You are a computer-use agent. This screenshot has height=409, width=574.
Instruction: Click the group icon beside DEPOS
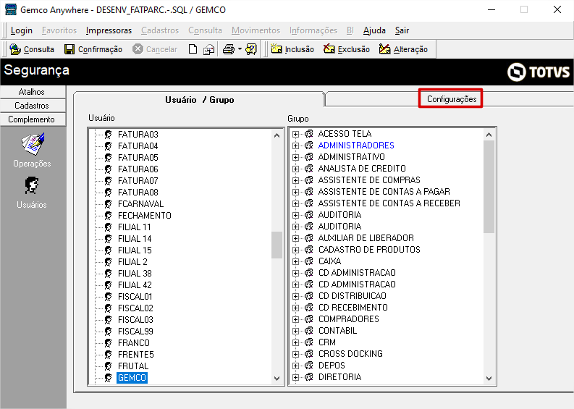309,366
